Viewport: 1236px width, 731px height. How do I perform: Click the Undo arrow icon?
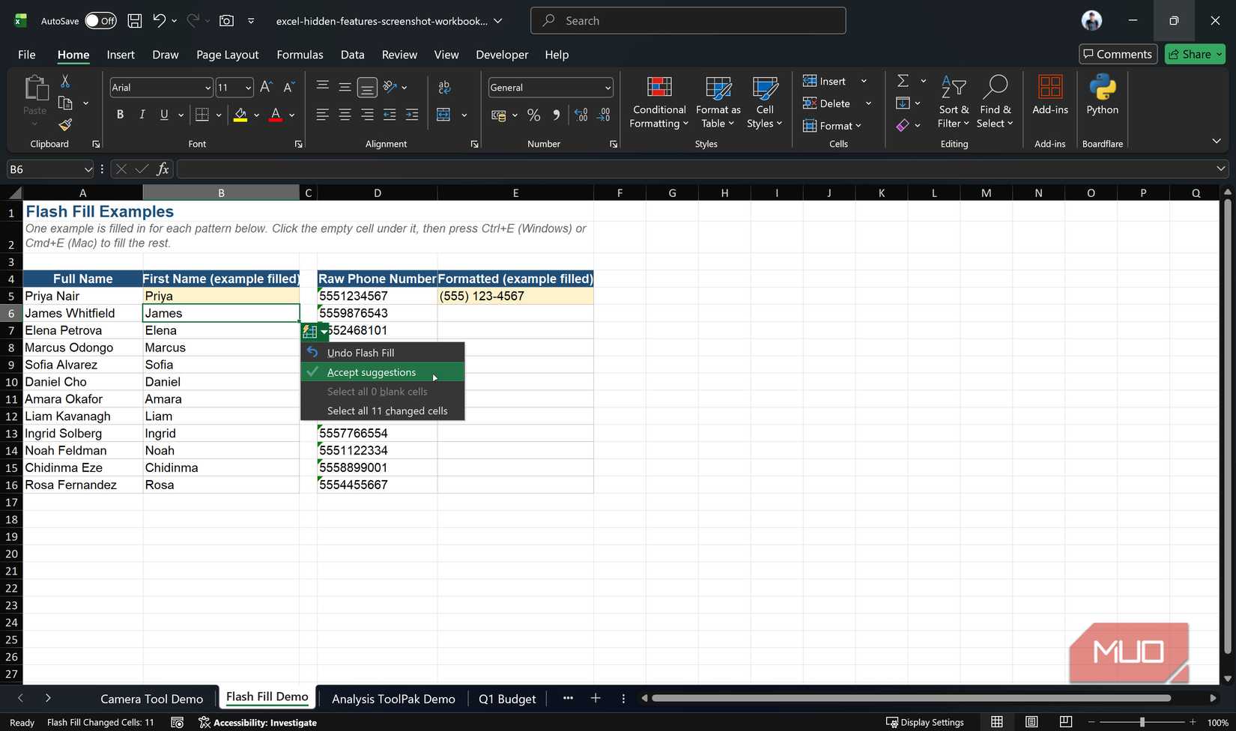coord(160,21)
